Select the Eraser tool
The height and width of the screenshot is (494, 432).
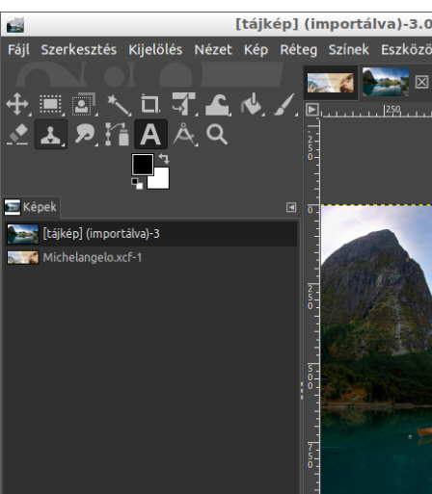tap(18, 134)
